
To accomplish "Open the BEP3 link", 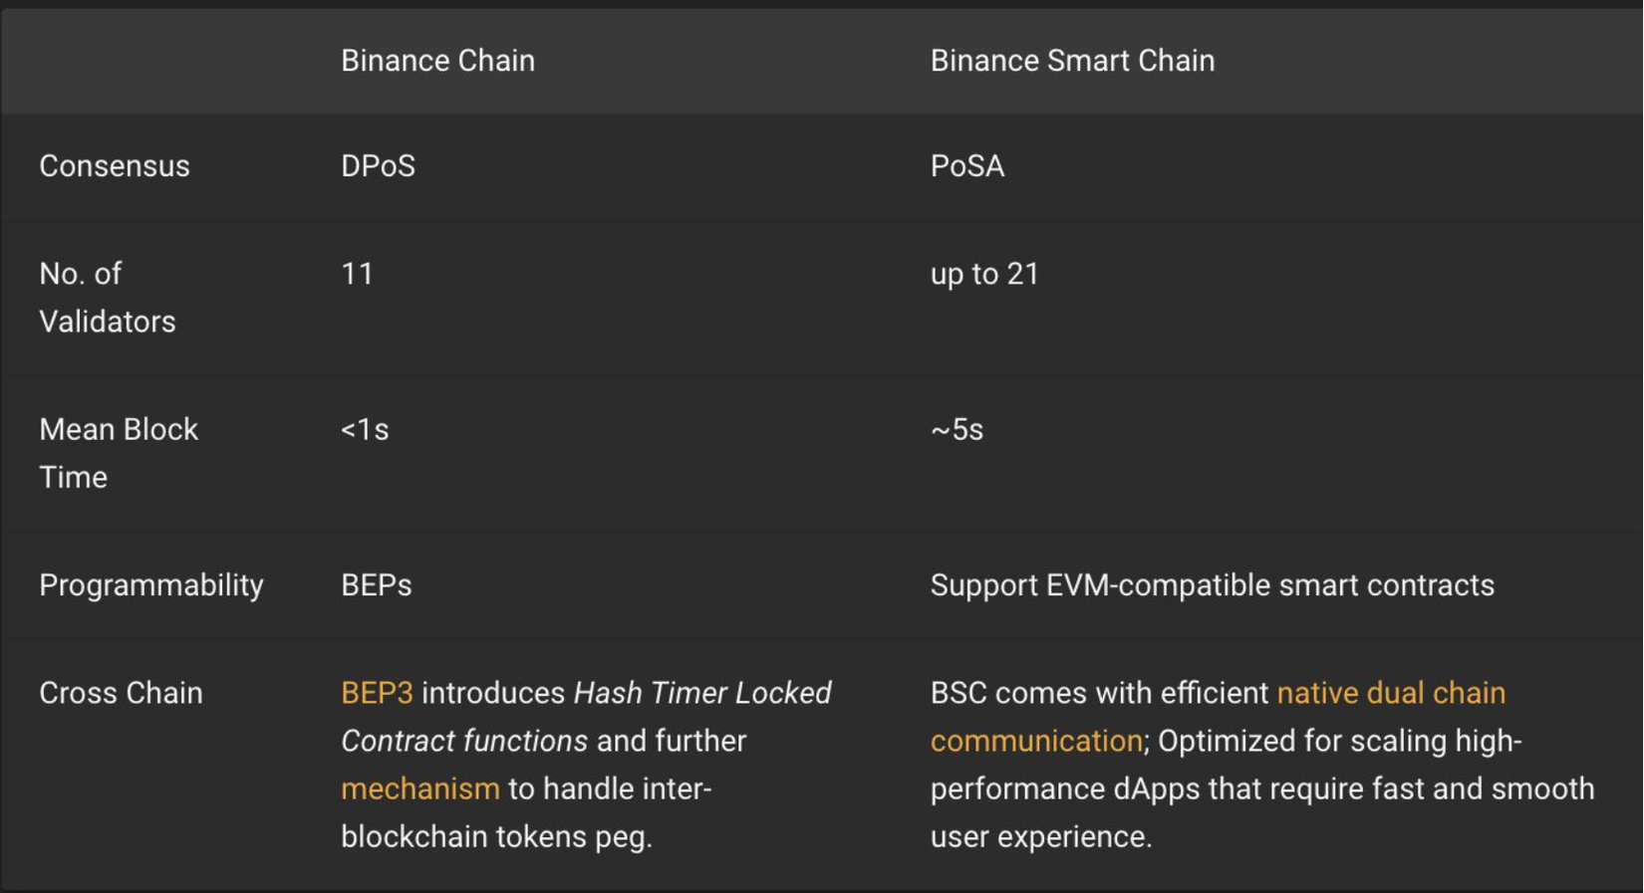I will coord(377,693).
